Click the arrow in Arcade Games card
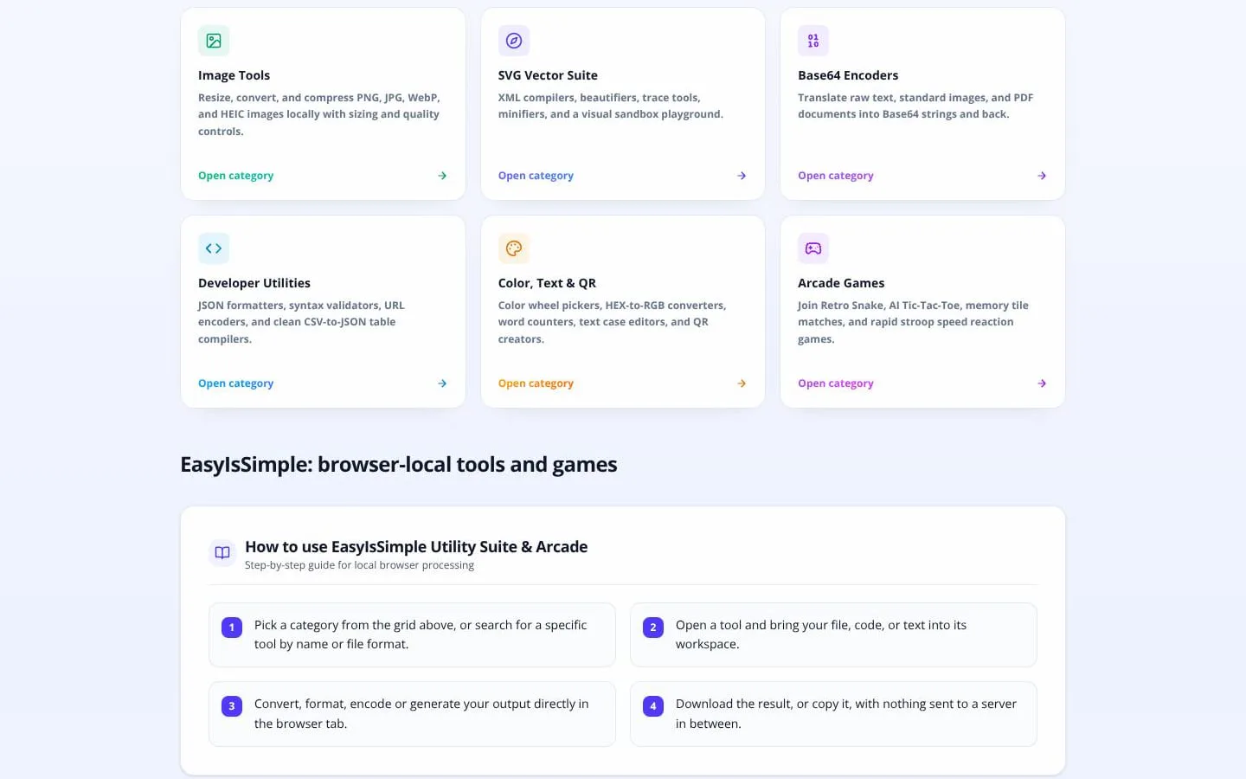Image resolution: width=1246 pixels, height=779 pixels. point(1042,383)
